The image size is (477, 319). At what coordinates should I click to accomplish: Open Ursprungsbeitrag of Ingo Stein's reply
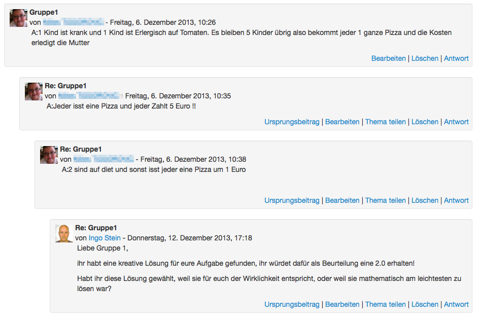coord(292,304)
